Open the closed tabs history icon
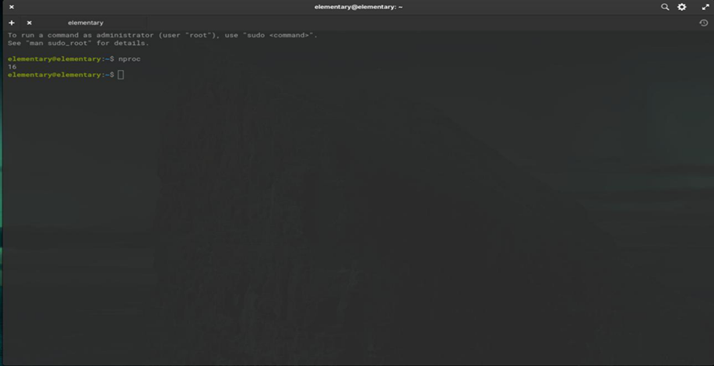 coord(704,23)
